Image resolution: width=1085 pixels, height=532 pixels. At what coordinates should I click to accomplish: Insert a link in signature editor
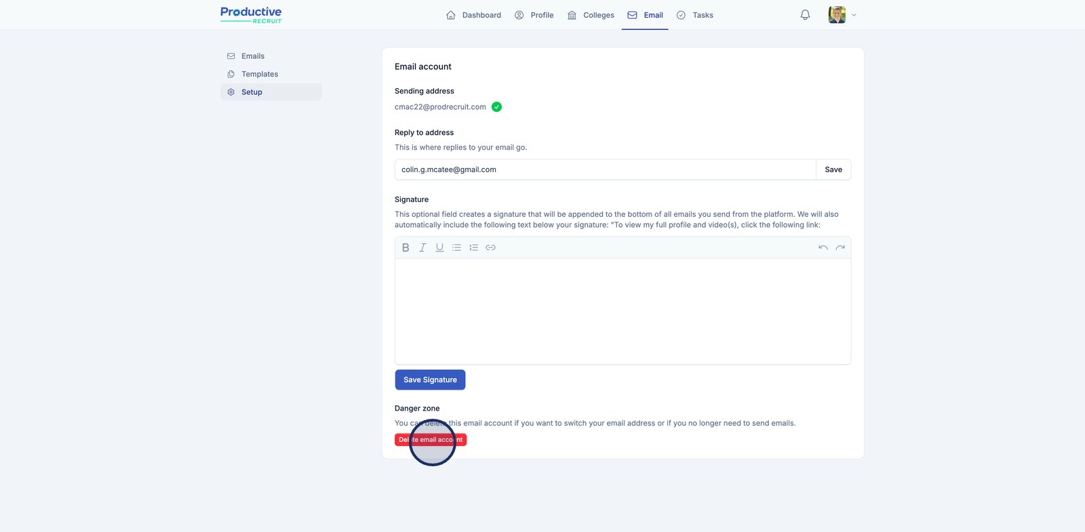pos(490,247)
